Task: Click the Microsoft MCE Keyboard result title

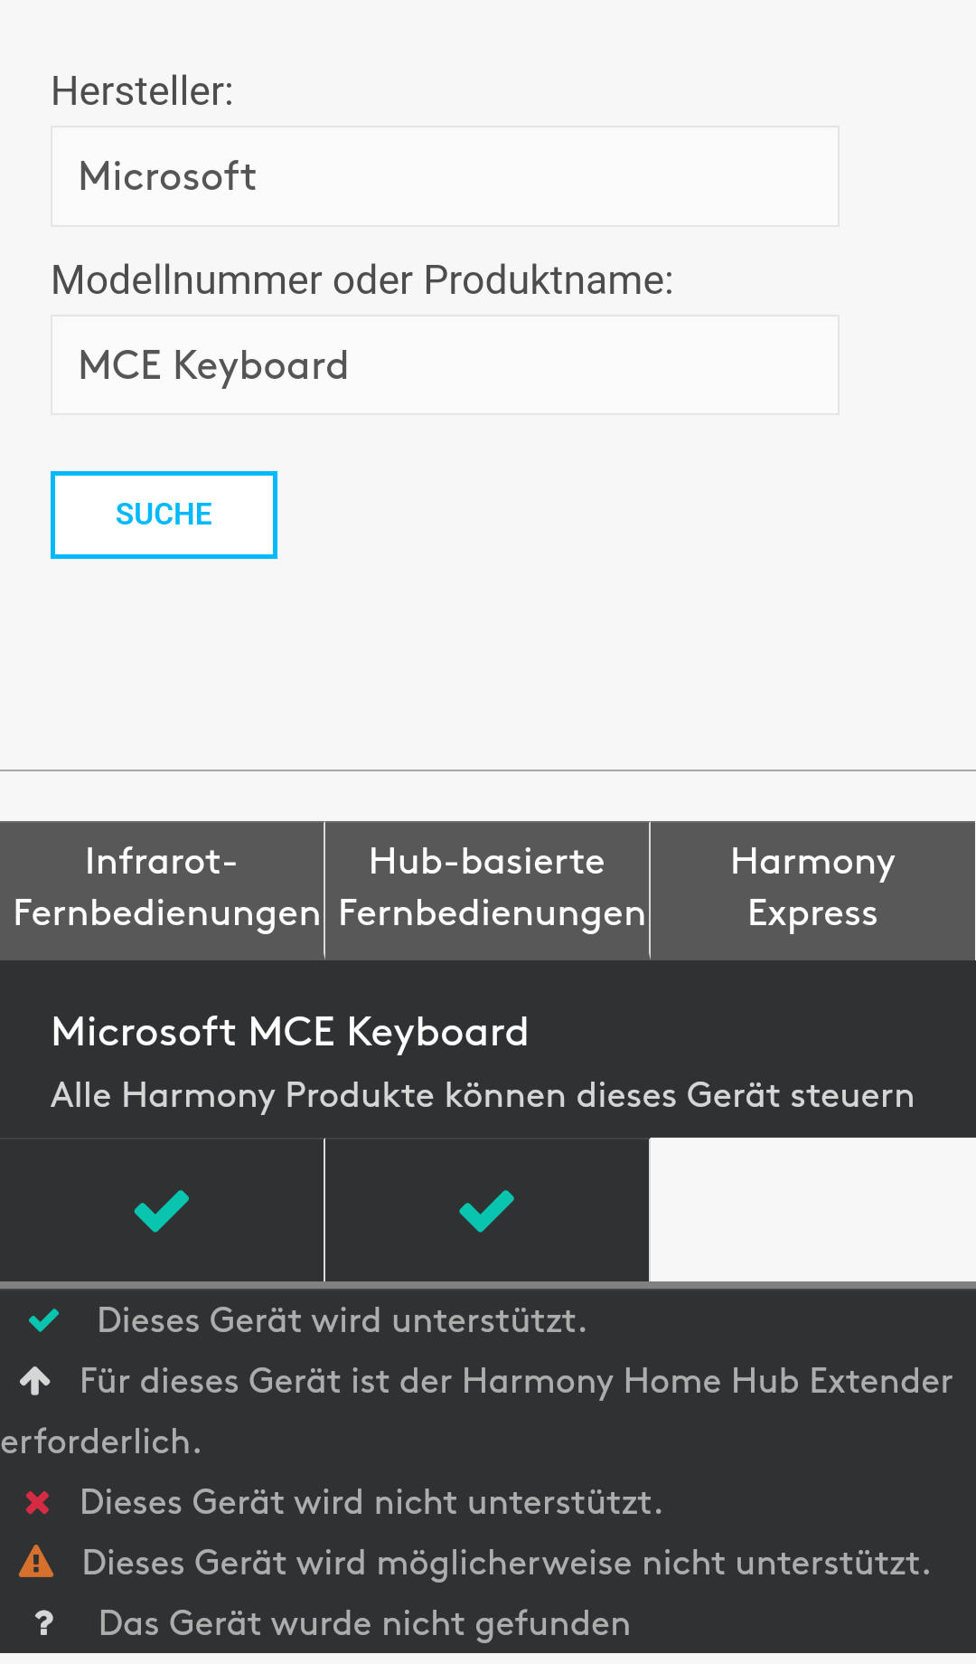Action: click(290, 1032)
